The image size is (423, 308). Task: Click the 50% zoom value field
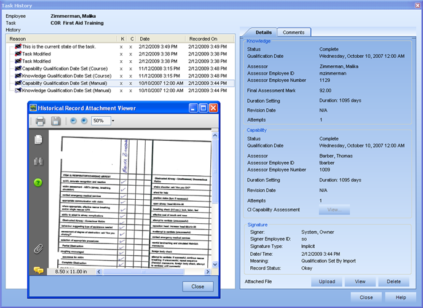coord(101,121)
